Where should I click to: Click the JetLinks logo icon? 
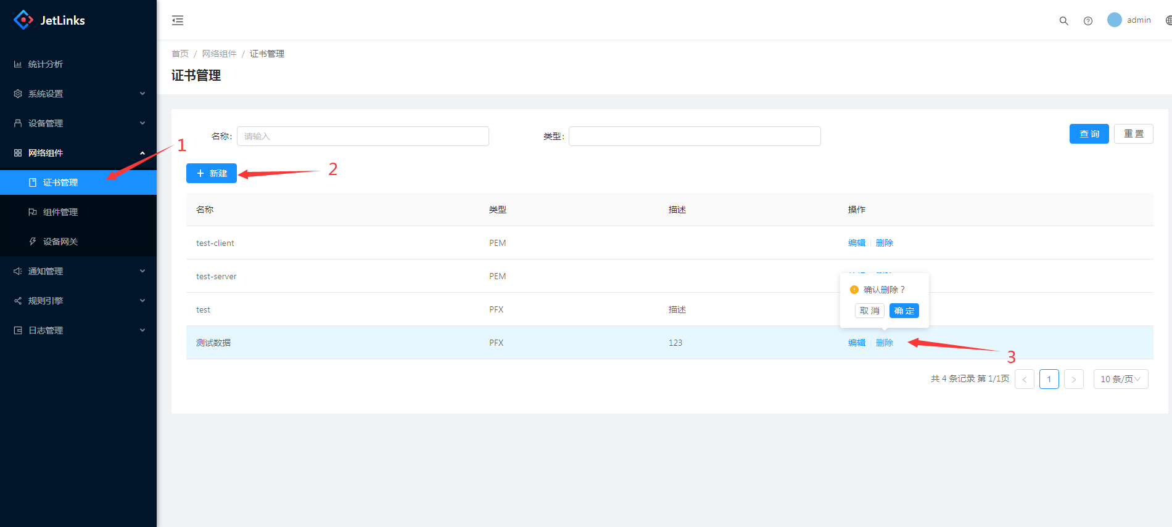click(x=23, y=20)
